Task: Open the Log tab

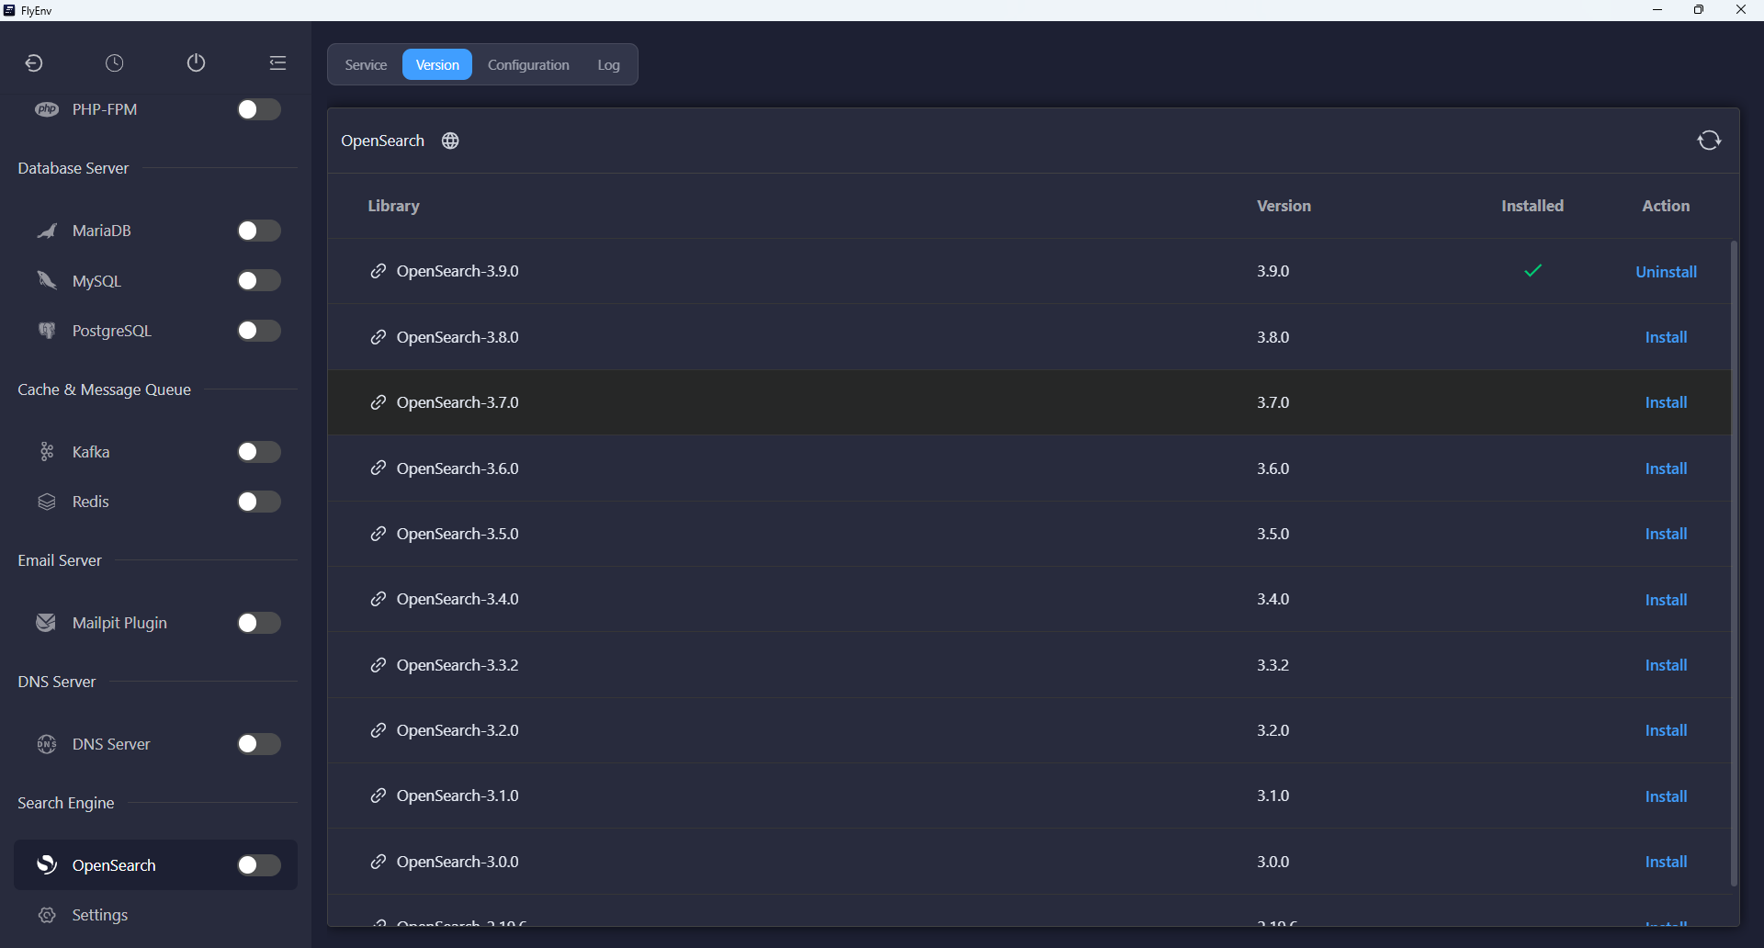Action: coord(608,64)
